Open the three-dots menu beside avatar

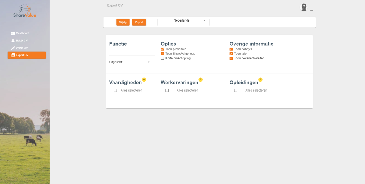tap(311, 10)
